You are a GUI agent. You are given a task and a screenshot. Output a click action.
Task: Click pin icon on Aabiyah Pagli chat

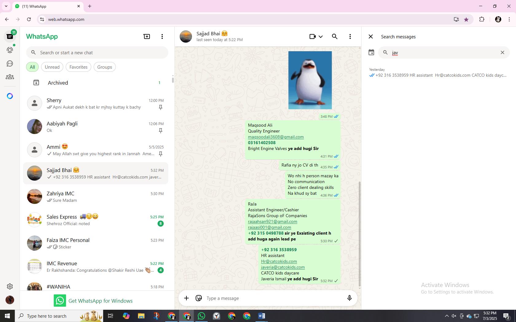[160, 131]
